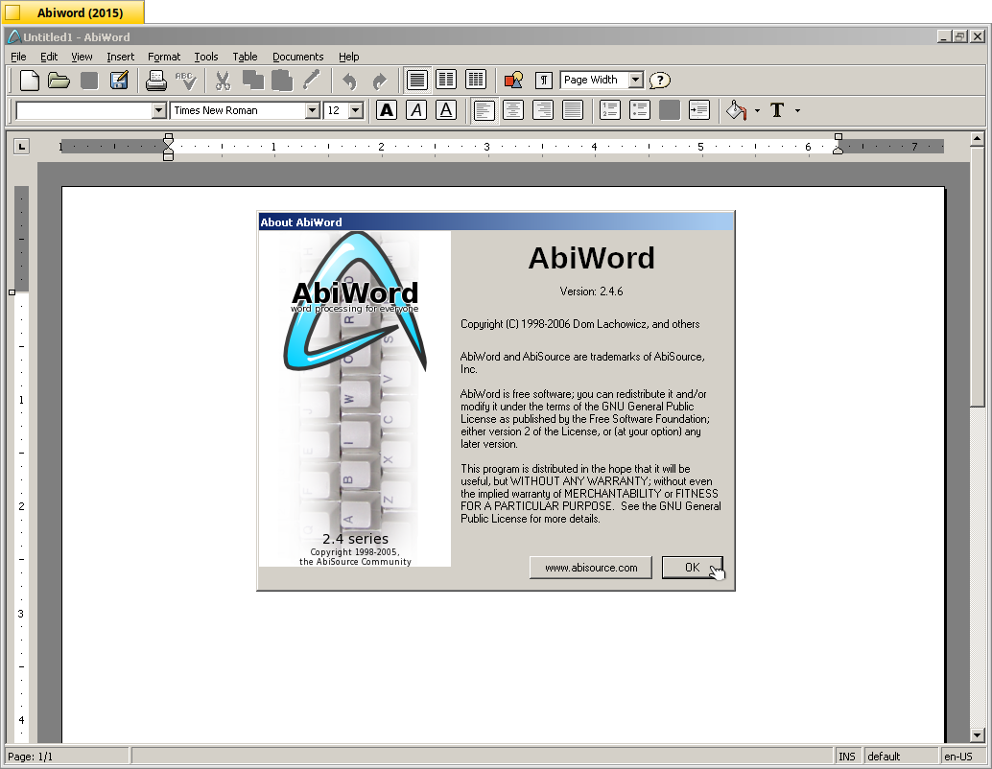This screenshot has width=992, height=769.
Task: Open the font color dropdown arrow
Action: [x=797, y=110]
